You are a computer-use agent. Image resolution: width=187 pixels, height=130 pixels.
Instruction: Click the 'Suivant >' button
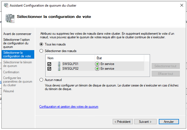coord(145,122)
